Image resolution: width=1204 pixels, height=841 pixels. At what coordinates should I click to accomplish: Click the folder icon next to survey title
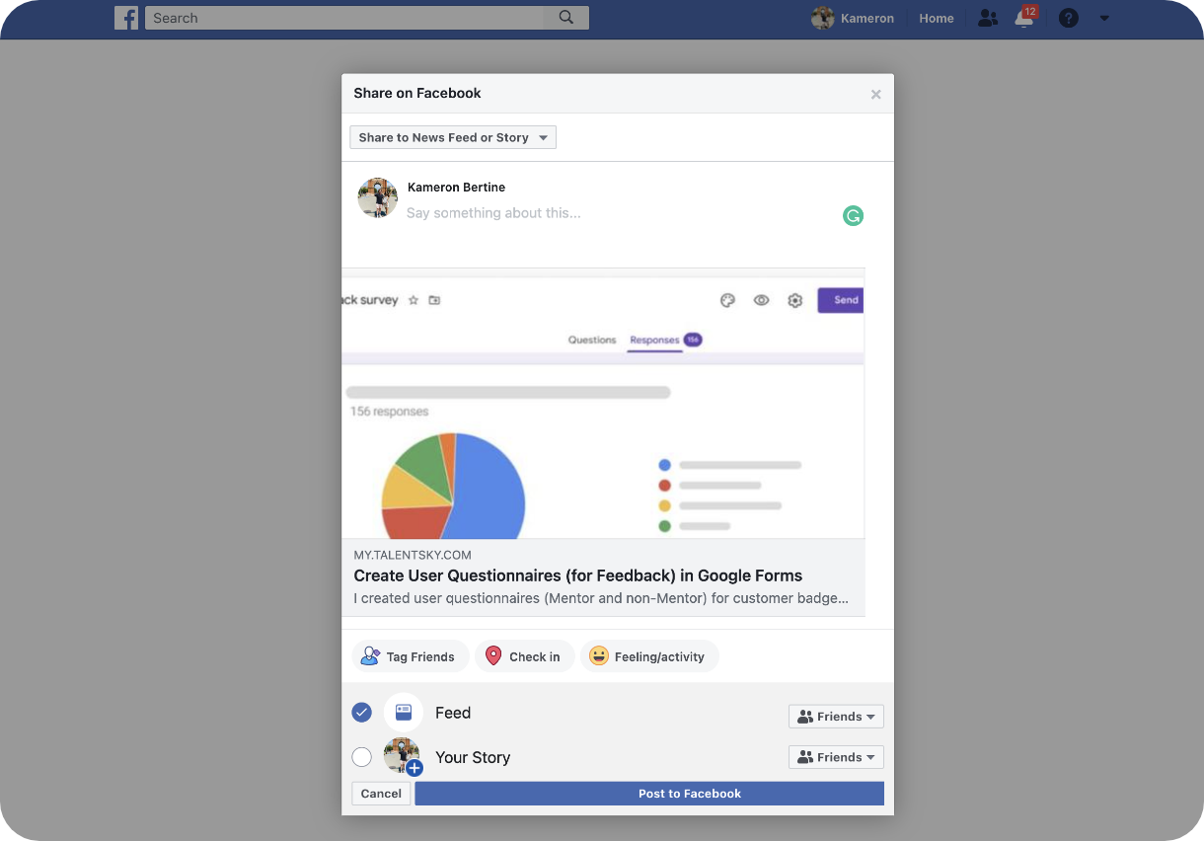click(434, 300)
